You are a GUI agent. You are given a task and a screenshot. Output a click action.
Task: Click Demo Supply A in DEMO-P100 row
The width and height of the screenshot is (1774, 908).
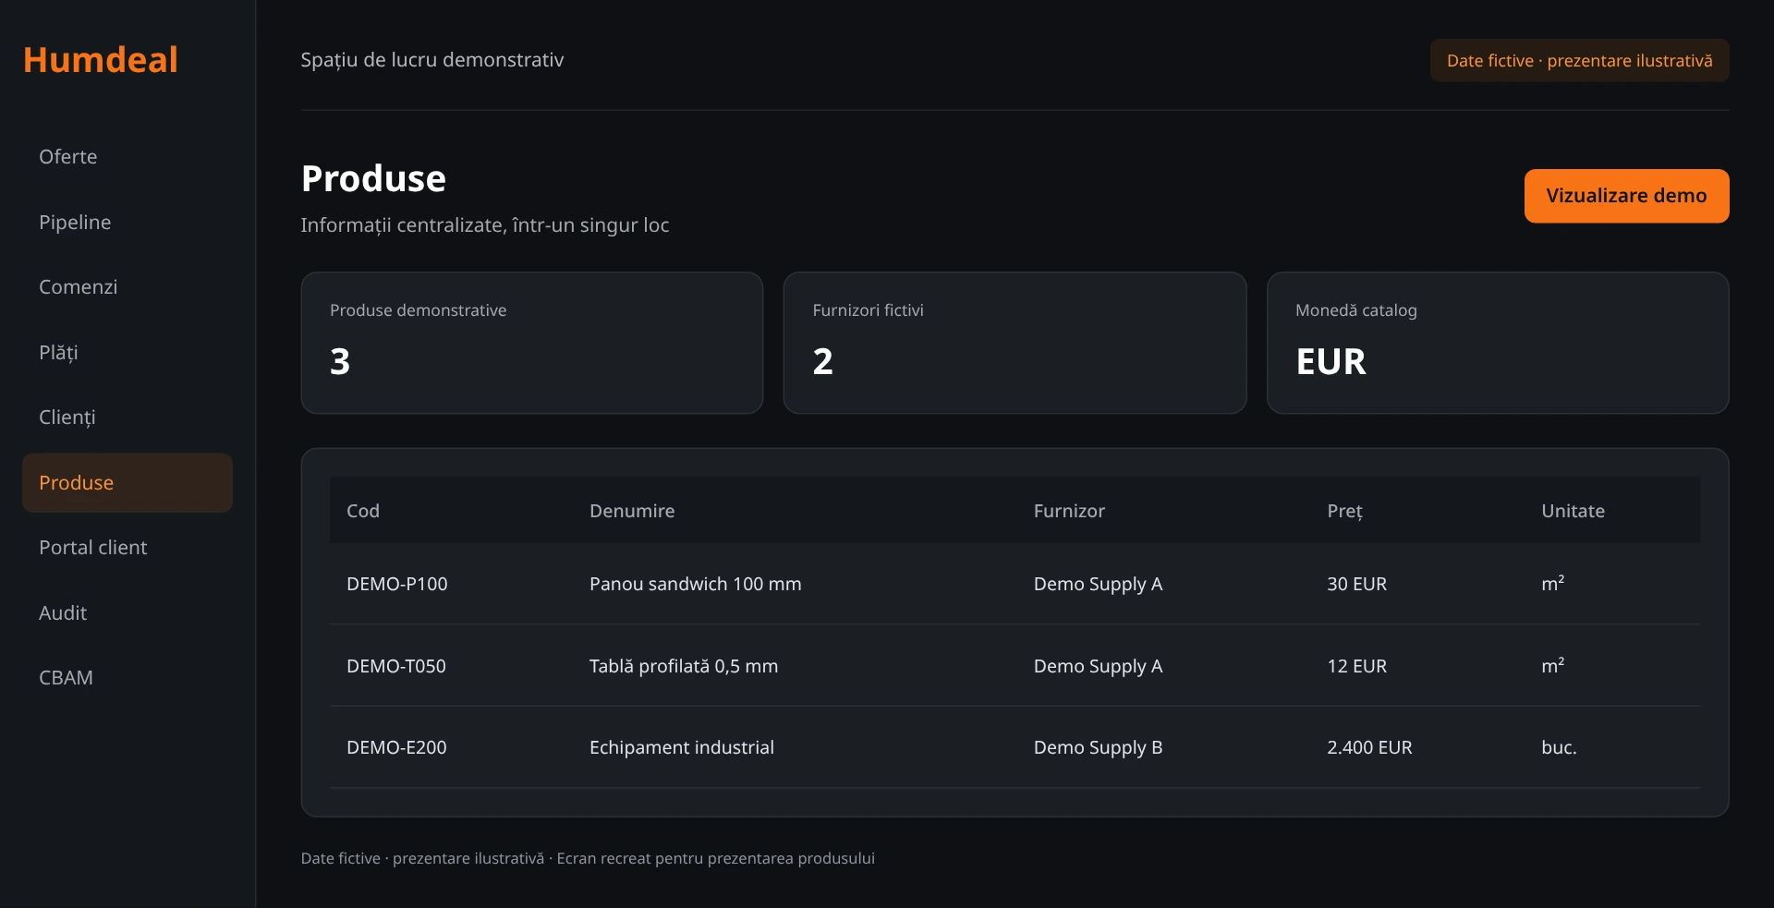click(x=1098, y=585)
